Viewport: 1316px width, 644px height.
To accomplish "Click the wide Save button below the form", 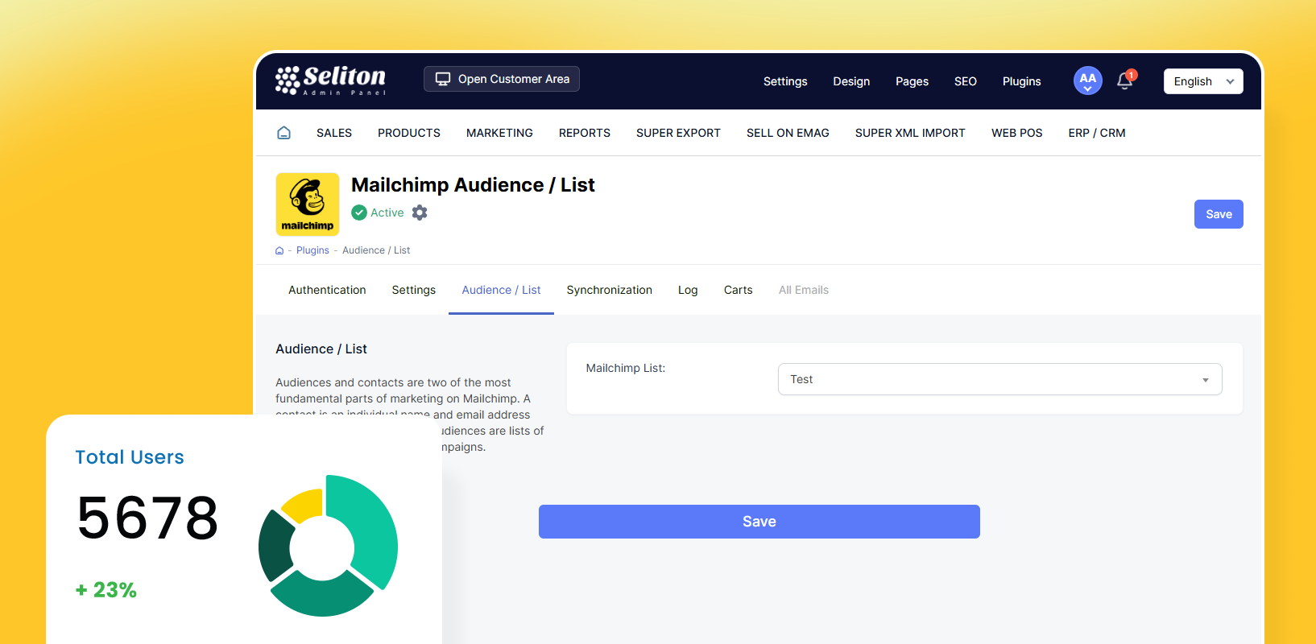I will [x=759, y=522].
